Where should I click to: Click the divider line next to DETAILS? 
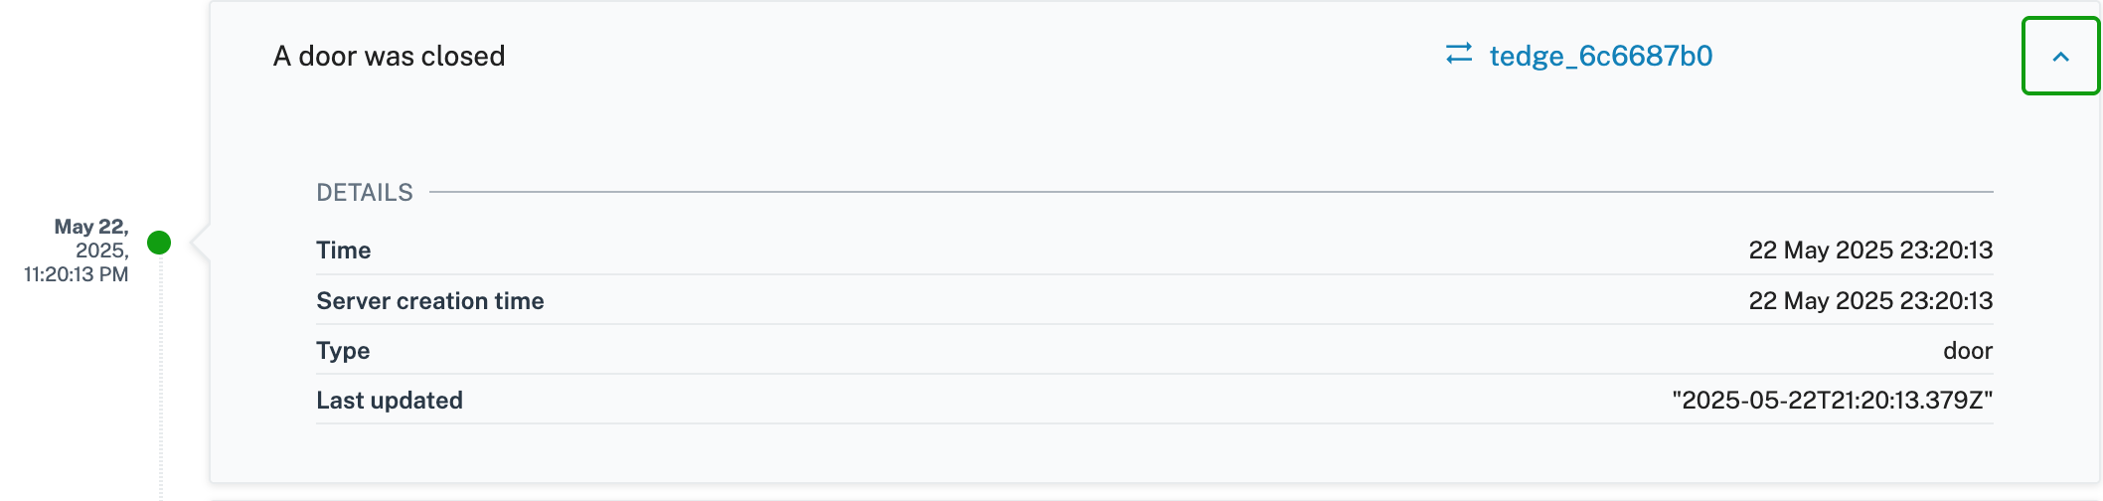(x=1212, y=192)
